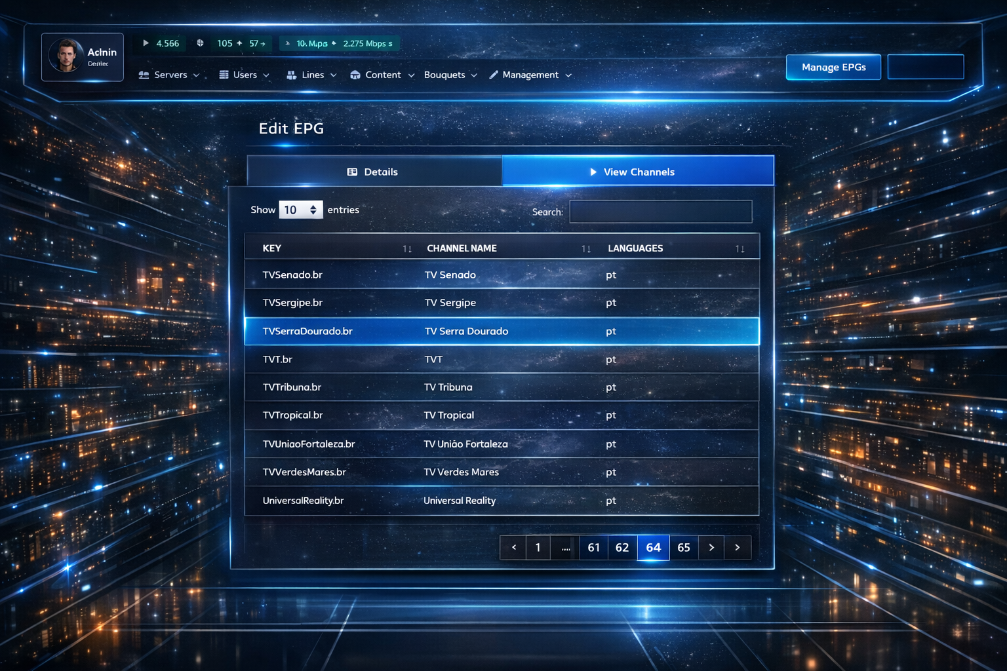Image resolution: width=1007 pixels, height=671 pixels.
Task: Go to previous page arrow
Action: point(514,547)
